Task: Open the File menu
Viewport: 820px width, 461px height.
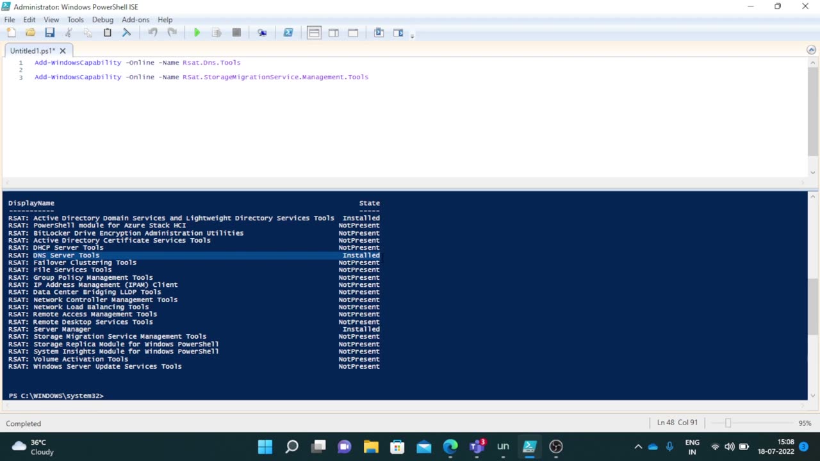Action: [x=10, y=20]
